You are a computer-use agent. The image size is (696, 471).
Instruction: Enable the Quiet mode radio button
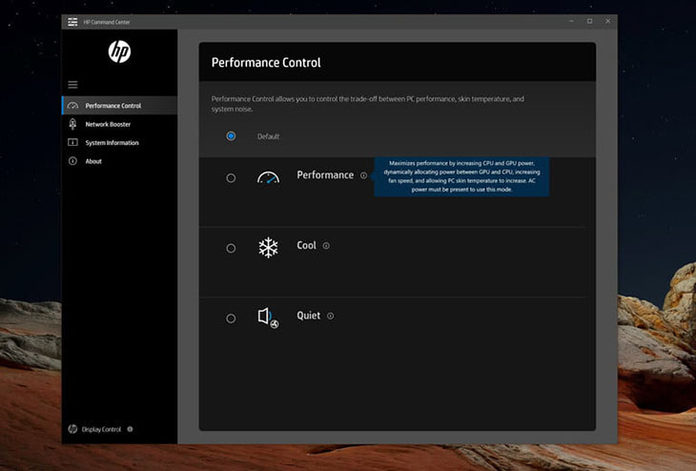[x=231, y=318]
